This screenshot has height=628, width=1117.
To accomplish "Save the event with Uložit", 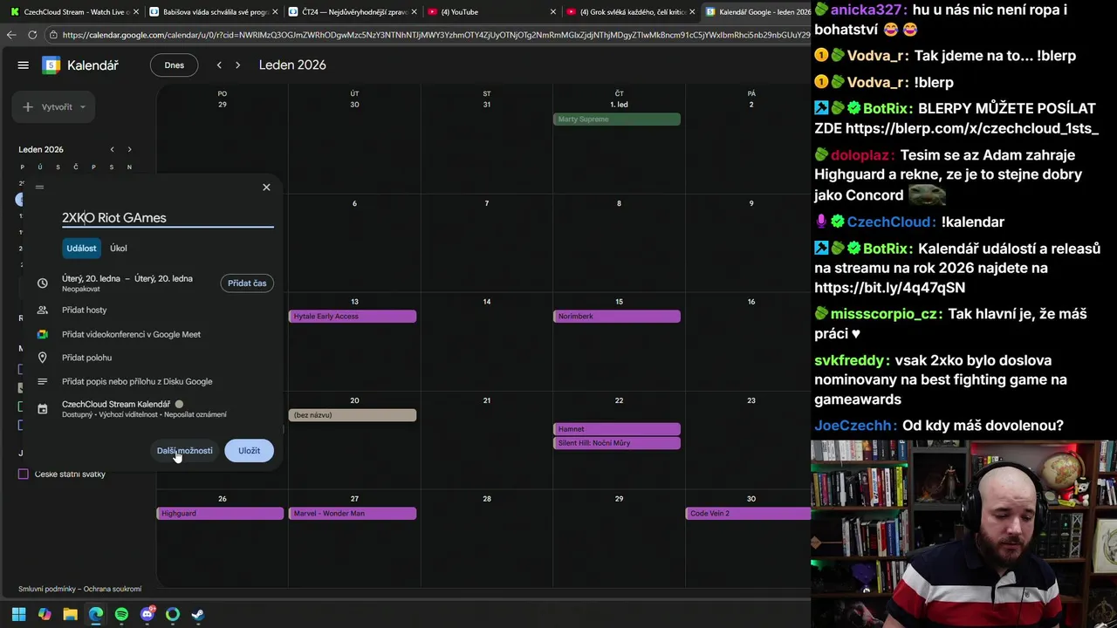I will (x=250, y=451).
